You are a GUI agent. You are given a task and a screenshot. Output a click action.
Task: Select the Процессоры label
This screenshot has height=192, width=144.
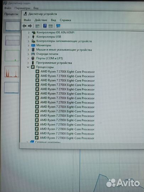45,67
